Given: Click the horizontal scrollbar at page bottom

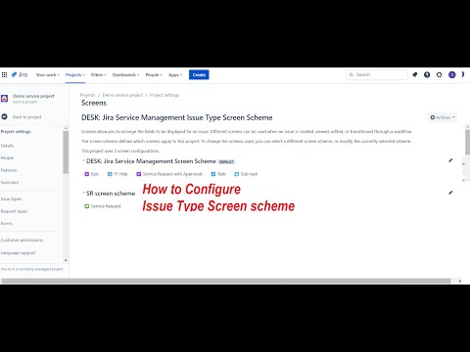Looking at the screenshot, I should pyautogui.click(x=226, y=281).
